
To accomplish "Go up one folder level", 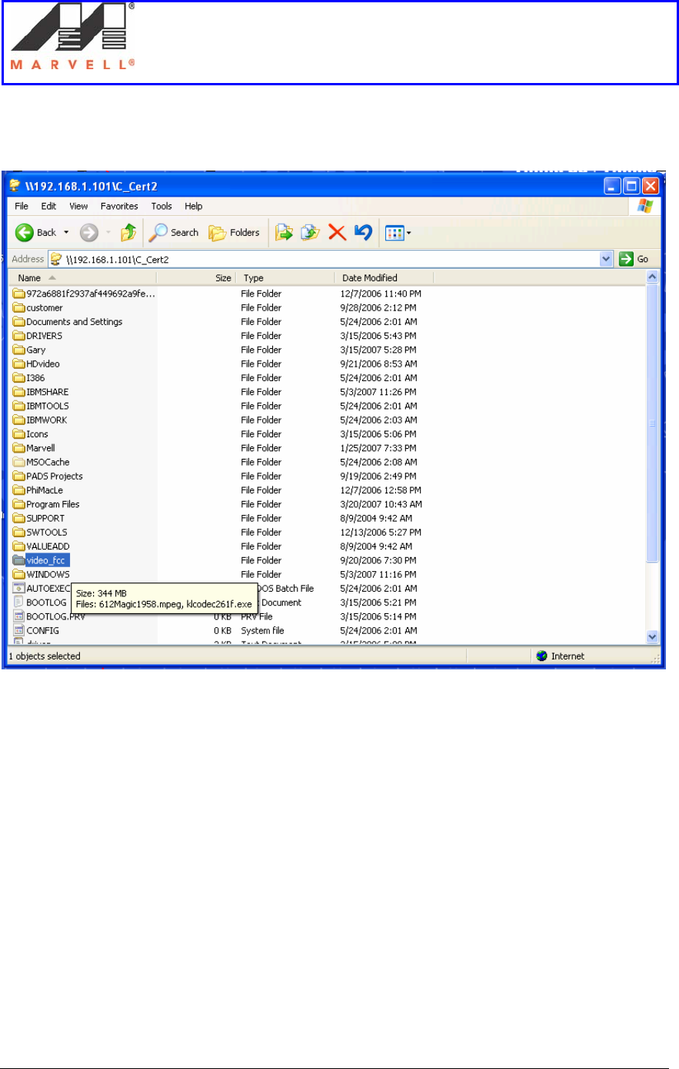I will (x=128, y=233).
